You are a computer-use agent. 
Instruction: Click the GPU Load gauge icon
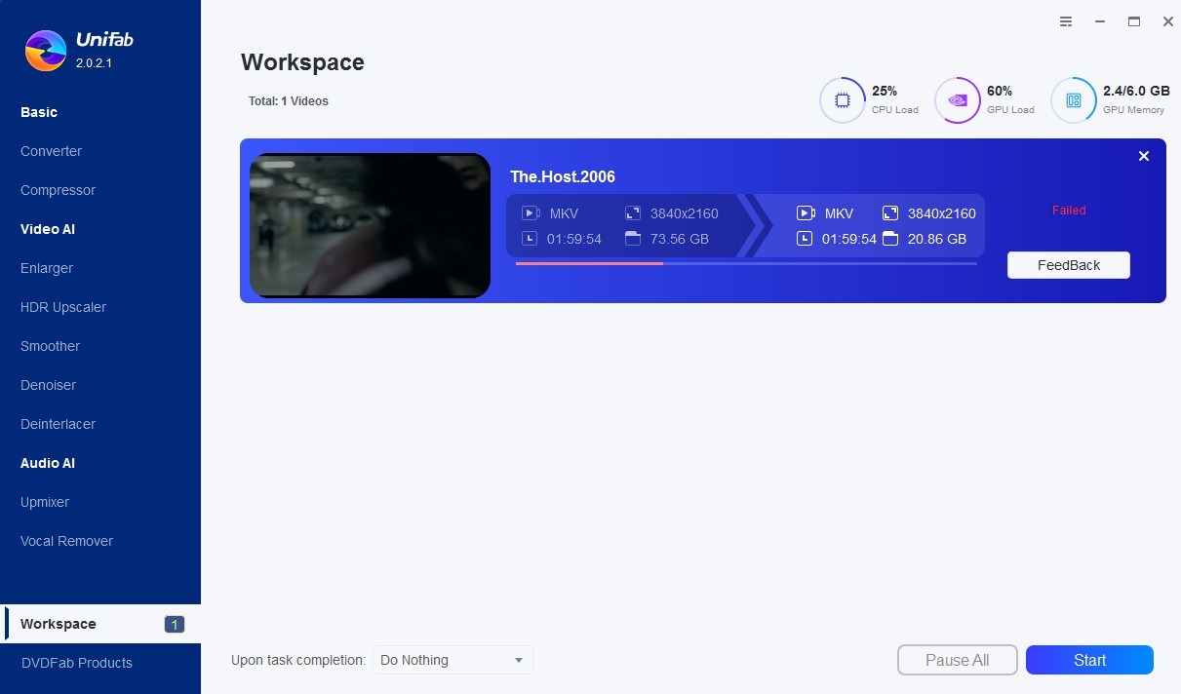tap(958, 100)
